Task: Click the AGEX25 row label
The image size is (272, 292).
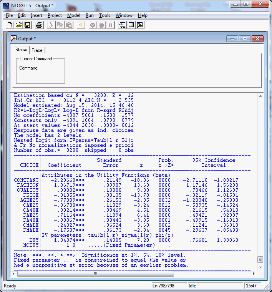Action: (x=29, y=200)
